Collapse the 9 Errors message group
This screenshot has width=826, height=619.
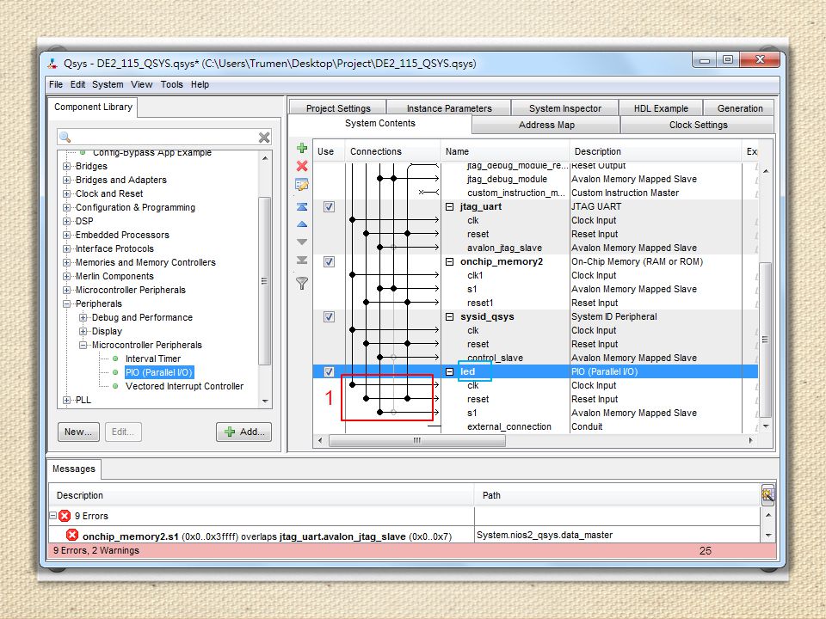tap(53, 516)
